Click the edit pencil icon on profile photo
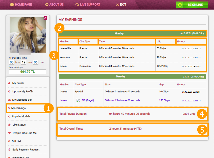 coord(45,18)
